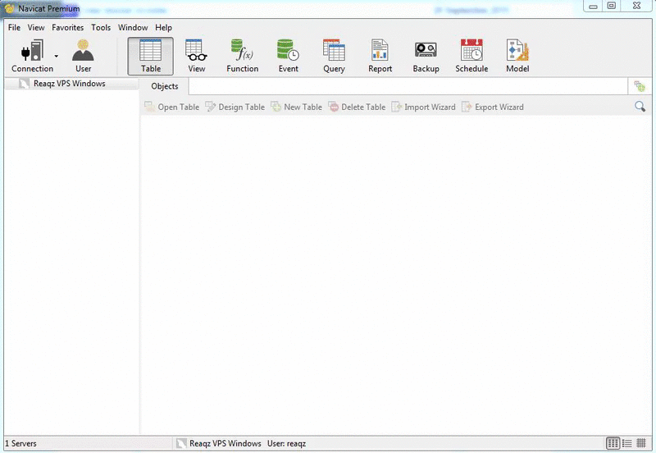The image size is (656, 453).
Task: Open the Window menu
Action: [133, 28]
